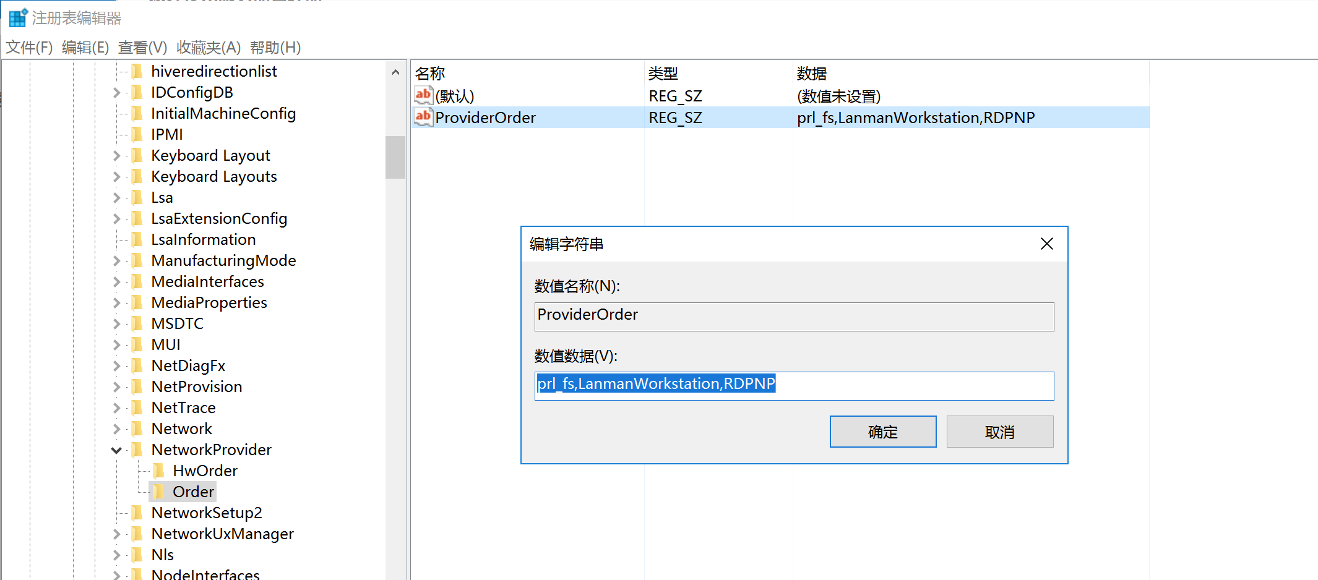Image resolution: width=1318 pixels, height=580 pixels.
Task: Close the 编辑字符串 dialog
Action: pyautogui.click(x=1046, y=244)
